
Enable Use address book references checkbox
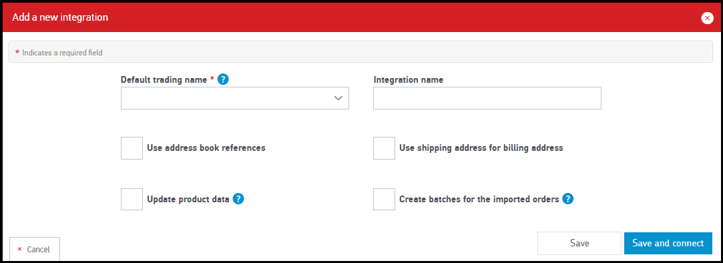[132, 148]
